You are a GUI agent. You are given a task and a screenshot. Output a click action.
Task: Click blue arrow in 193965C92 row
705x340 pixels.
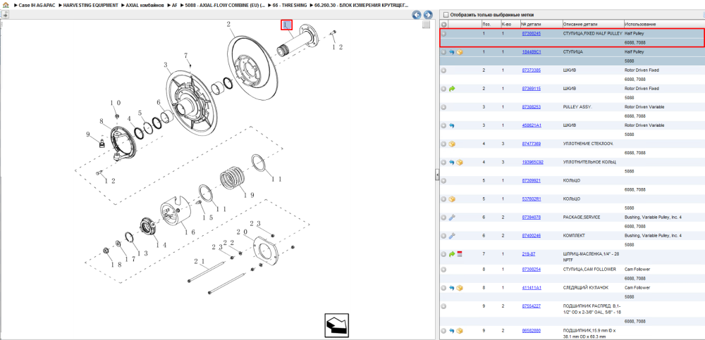[x=452, y=162]
